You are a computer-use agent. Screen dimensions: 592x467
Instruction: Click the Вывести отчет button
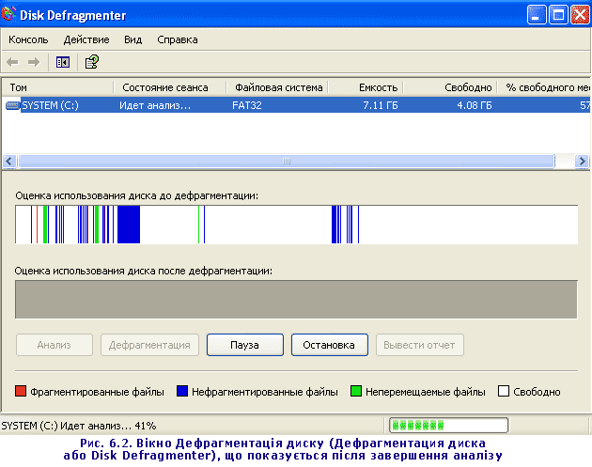[420, 345]
